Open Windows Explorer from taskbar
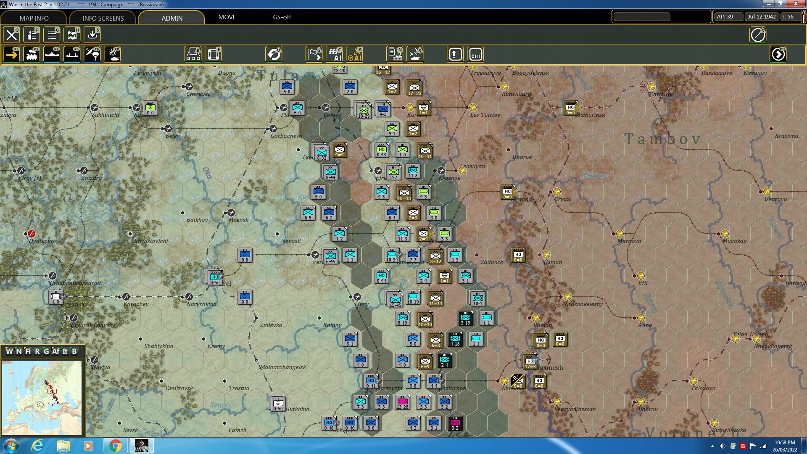 [63, 446]
